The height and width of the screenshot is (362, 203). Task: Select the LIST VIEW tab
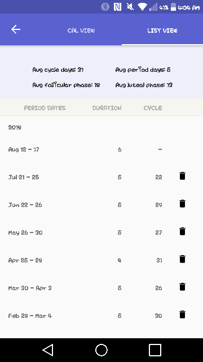[162, 31]
